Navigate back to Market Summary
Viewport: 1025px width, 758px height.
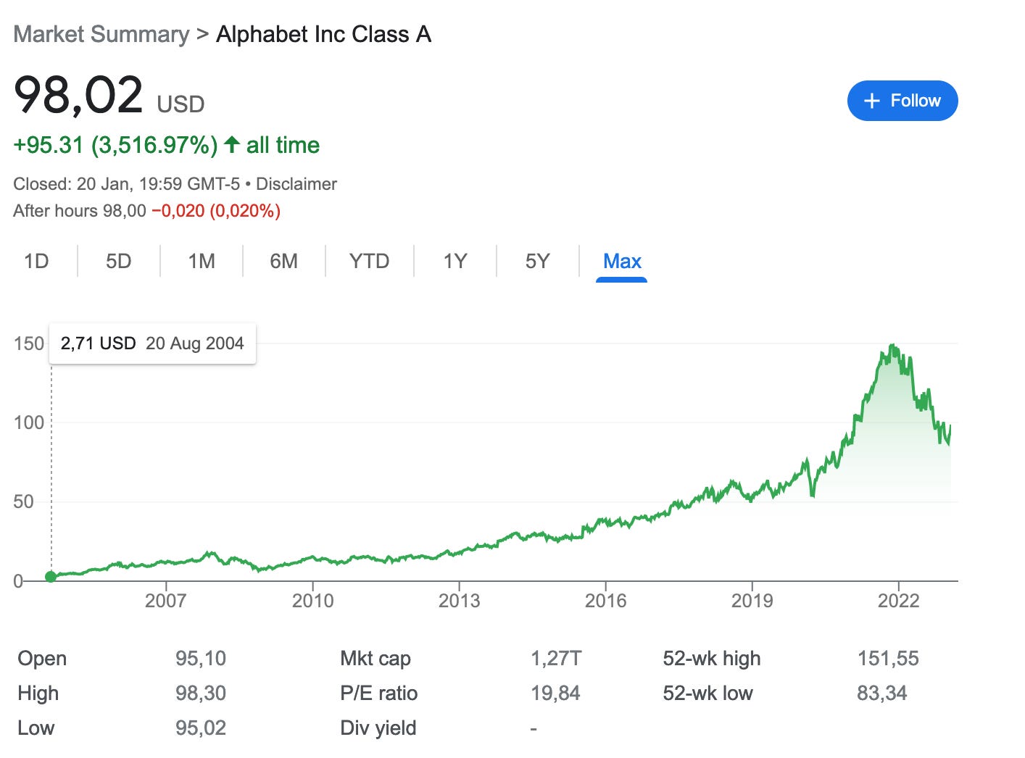pyautogui.click(x=102, y=33)
